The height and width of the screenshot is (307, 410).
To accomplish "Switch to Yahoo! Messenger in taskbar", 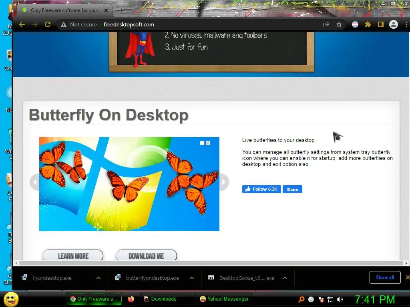I will pos(224,299).
